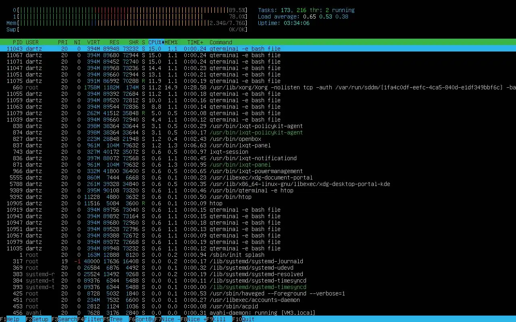Viewport: 516px width, 322px height.
Task: Select PID 456 avahi-daemon row
Action: [258, 313]
